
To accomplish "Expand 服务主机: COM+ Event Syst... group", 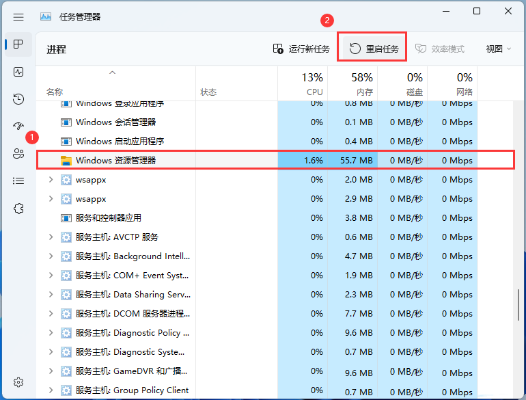I will pos(51,276).
